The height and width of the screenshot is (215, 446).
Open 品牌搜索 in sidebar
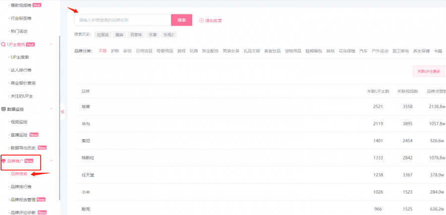point(19,174)
